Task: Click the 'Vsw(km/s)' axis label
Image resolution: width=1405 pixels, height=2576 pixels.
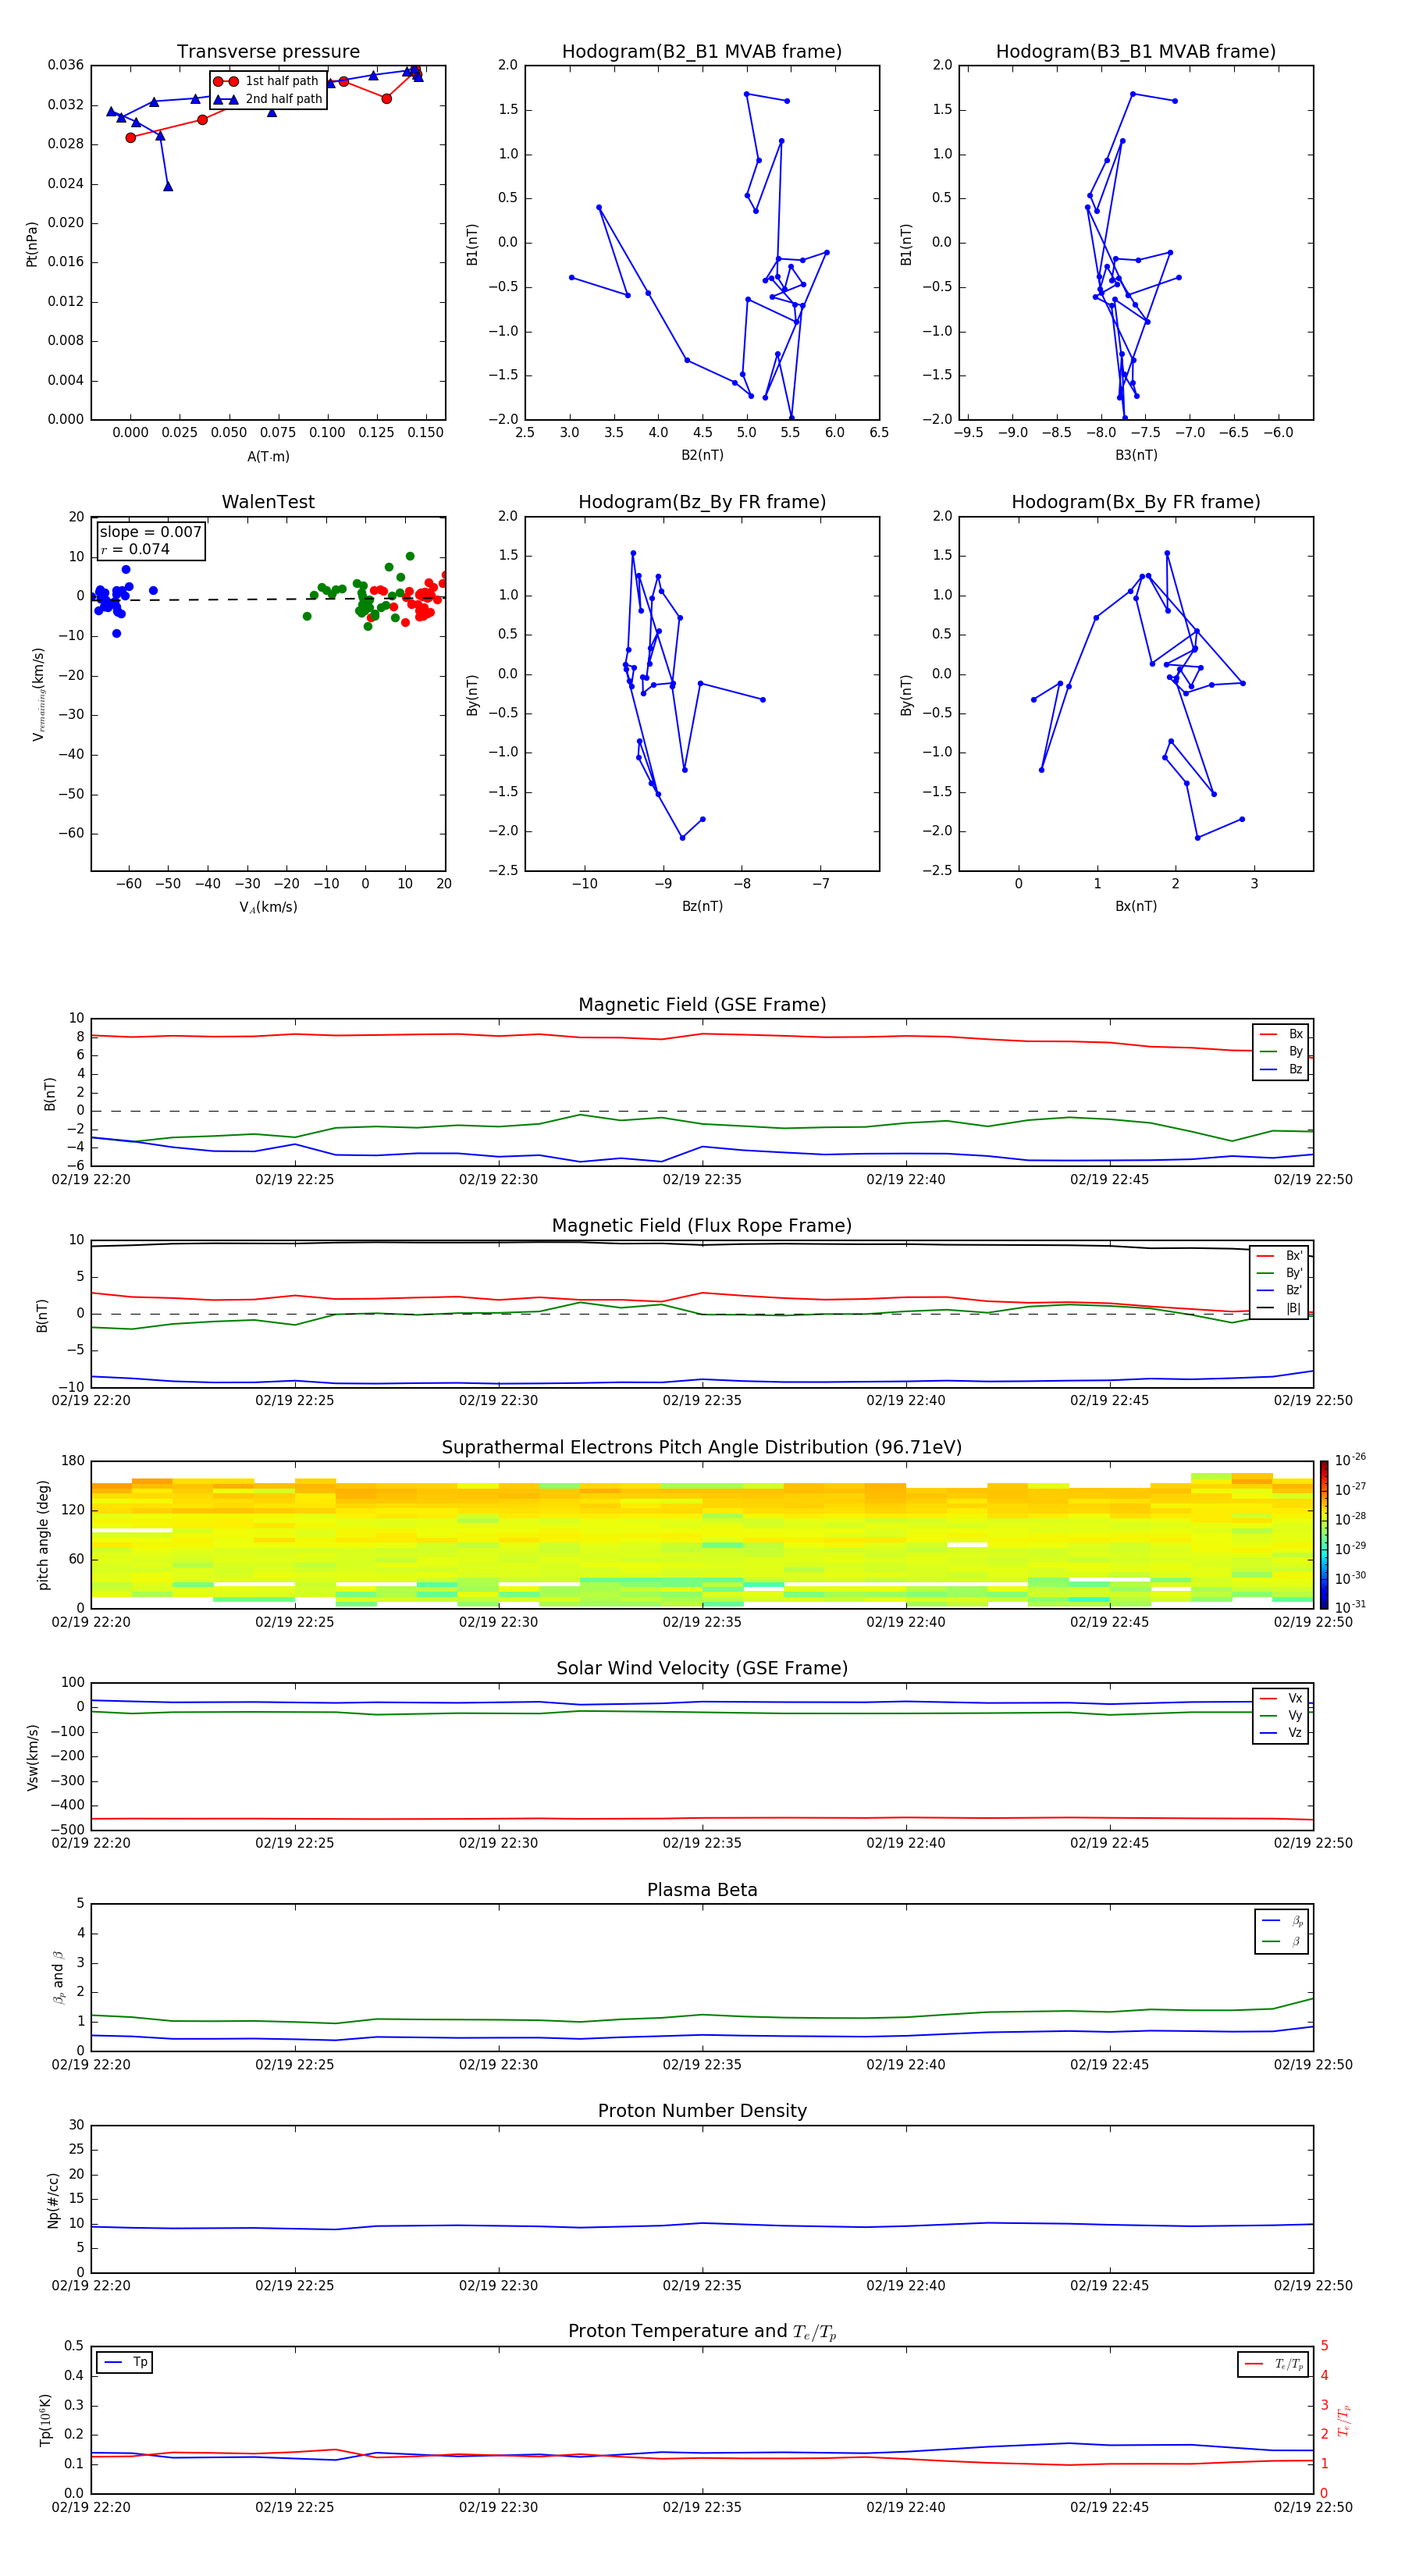Action: [x=32, y=1757]
